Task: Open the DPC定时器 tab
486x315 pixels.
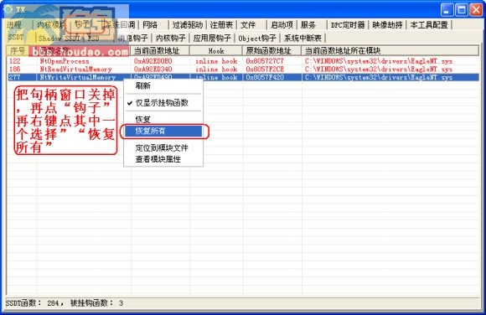Action: [x=348, y=25]
